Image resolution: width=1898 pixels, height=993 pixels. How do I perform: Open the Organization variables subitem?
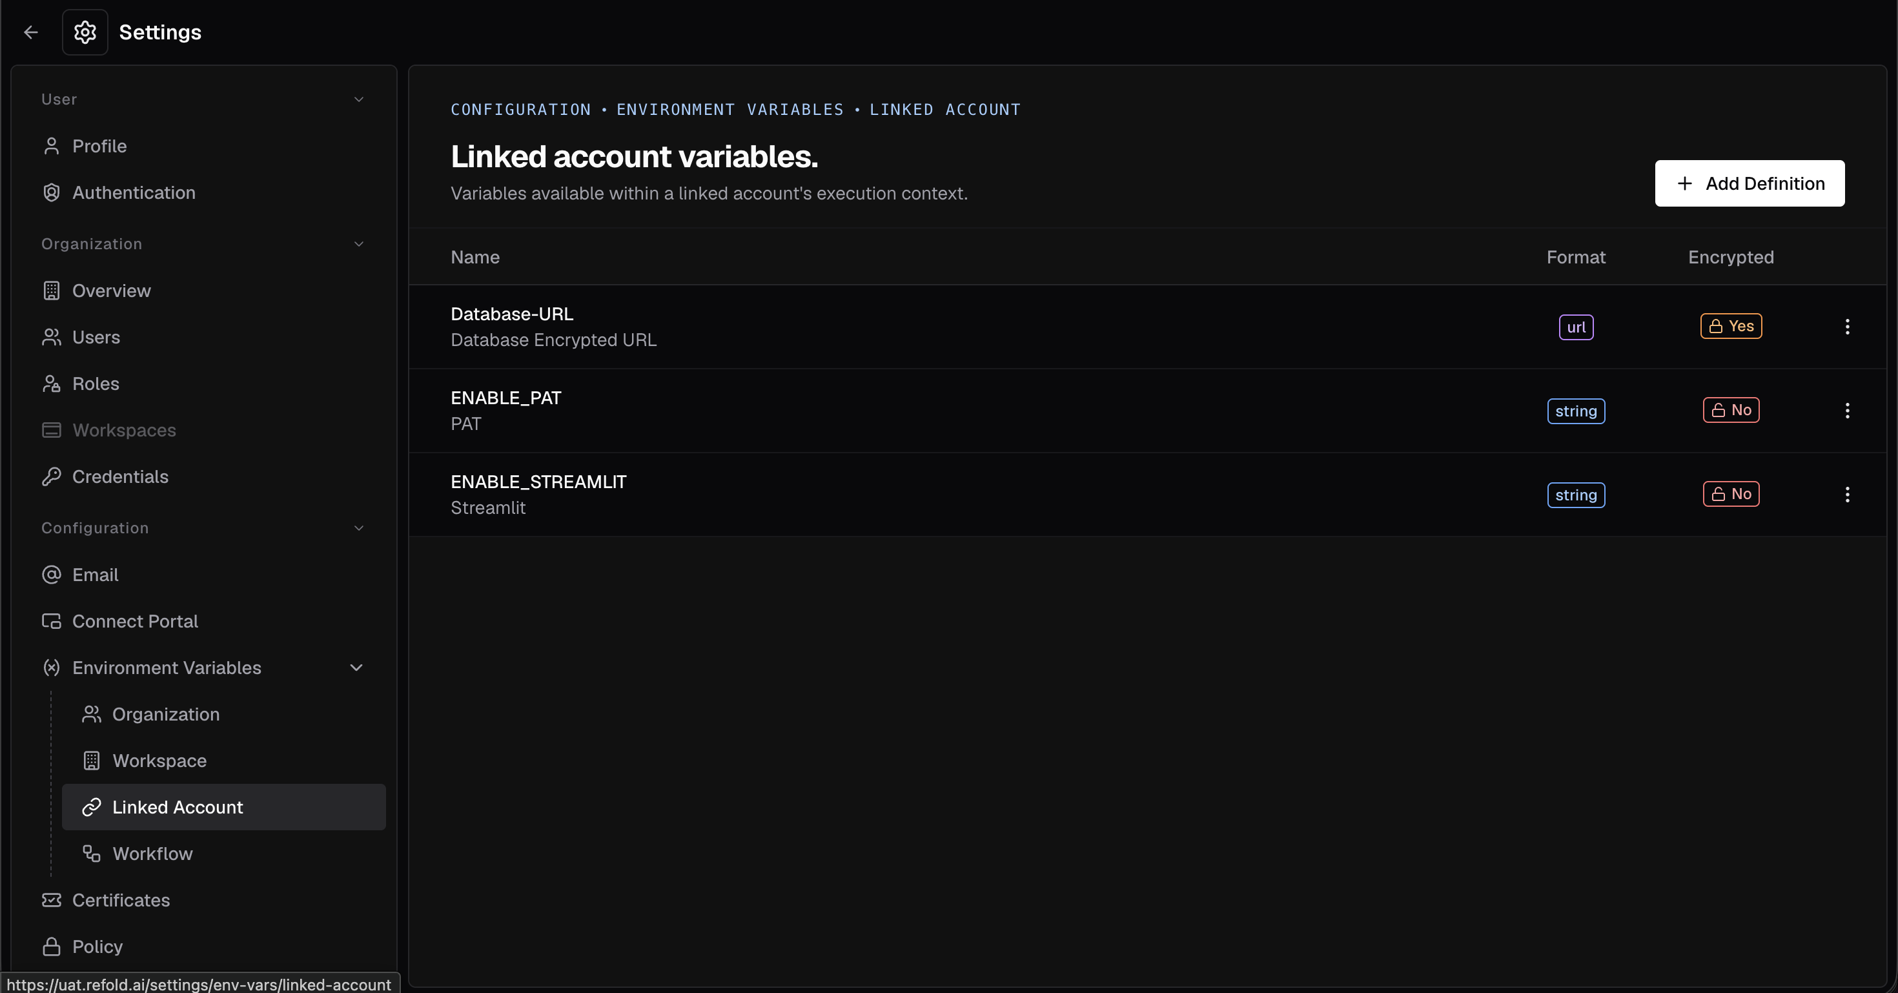224,714
